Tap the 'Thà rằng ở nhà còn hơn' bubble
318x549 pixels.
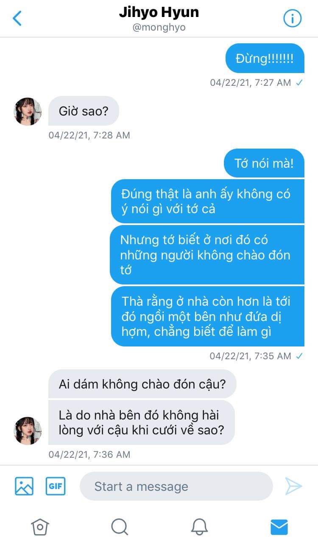point(208,316)
